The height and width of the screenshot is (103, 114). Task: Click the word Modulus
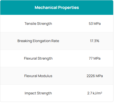45,76
